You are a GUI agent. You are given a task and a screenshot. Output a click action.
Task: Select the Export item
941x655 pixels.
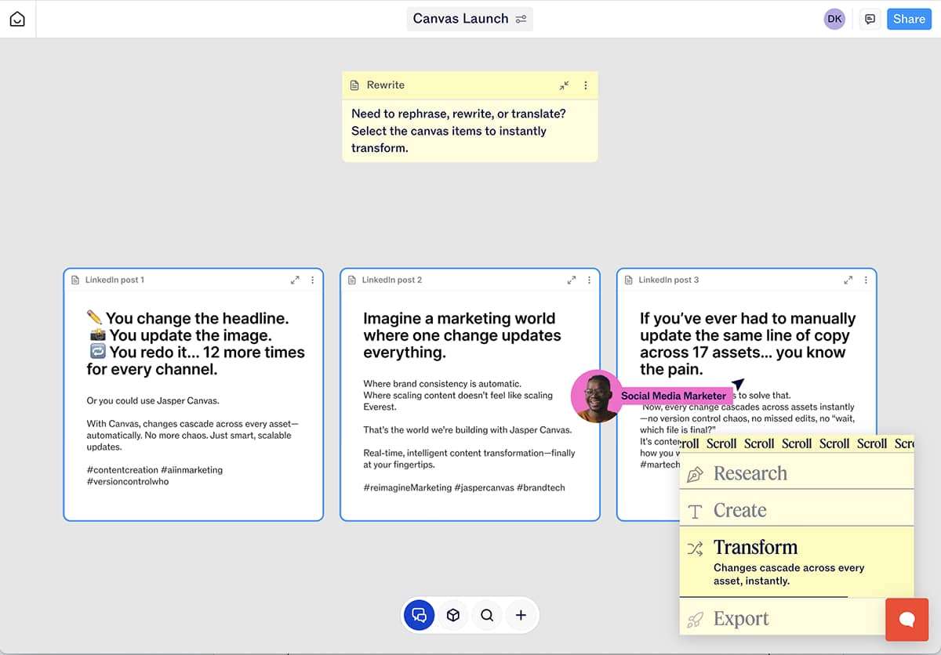pos(783,618)
